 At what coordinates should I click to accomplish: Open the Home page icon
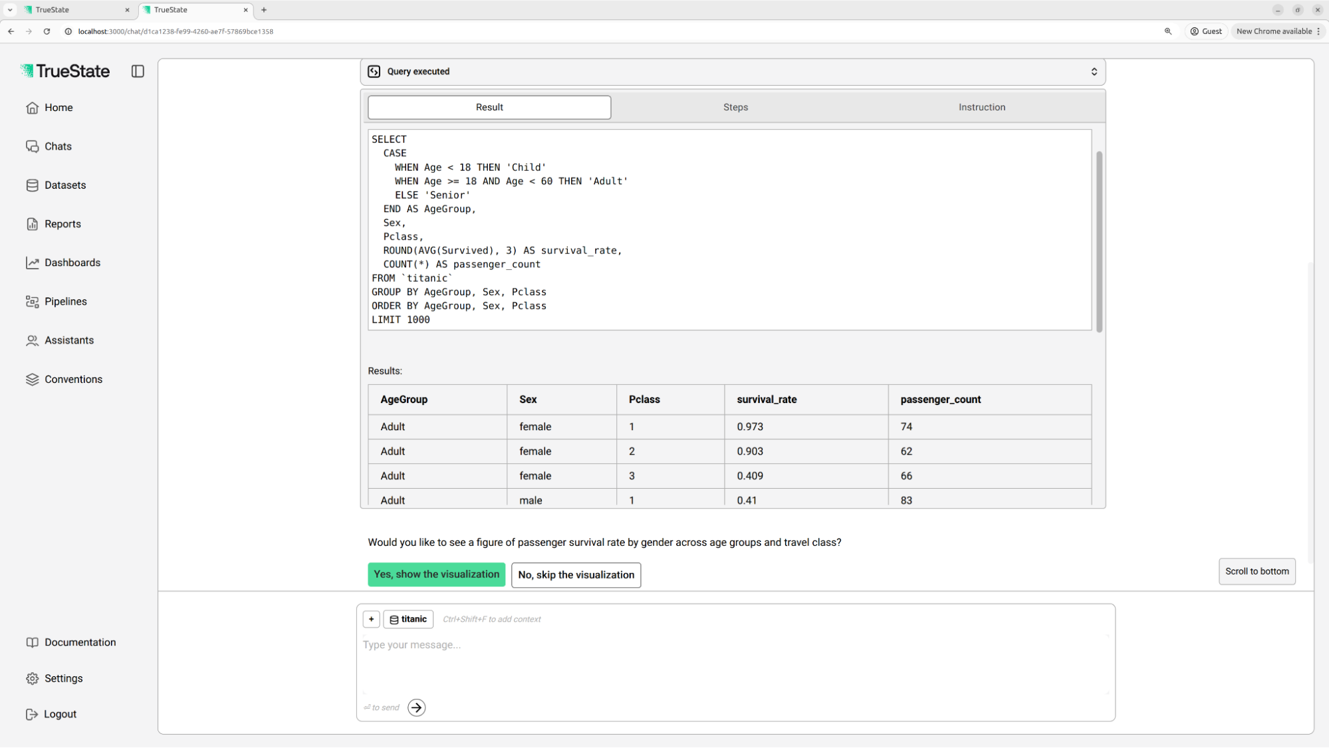[x=32, y=108]
